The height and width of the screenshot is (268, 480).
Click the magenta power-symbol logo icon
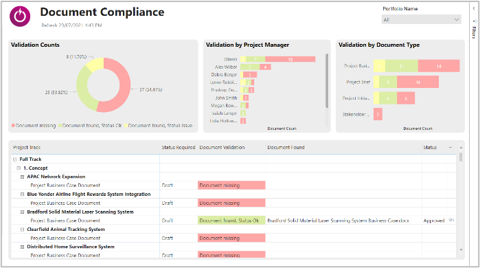[20, 16]
